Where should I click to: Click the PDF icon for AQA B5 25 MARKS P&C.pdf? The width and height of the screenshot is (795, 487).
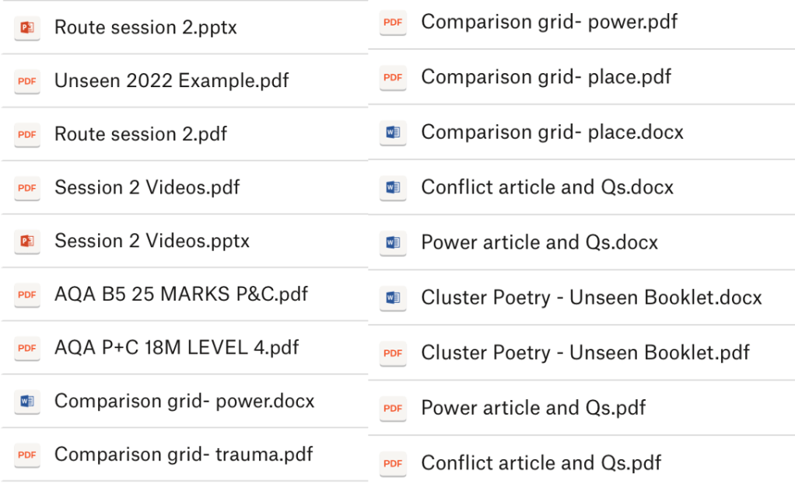click(x=27, y=294)
